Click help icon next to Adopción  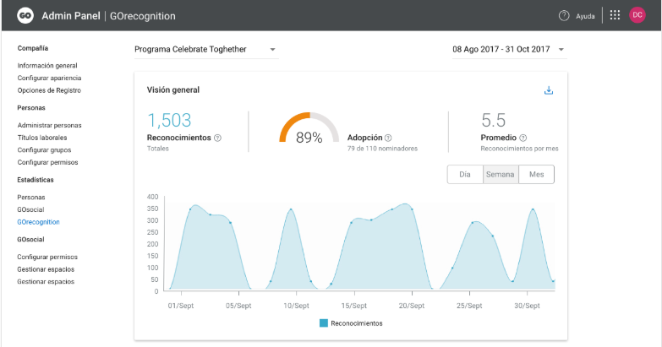(x=389, y=138)
